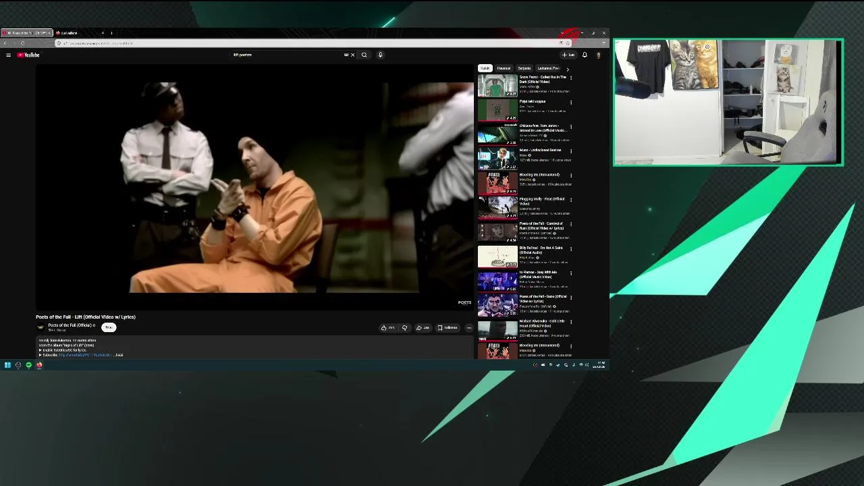
Task: Select the Sarjasta filter chip
Action: pos(524,68)
